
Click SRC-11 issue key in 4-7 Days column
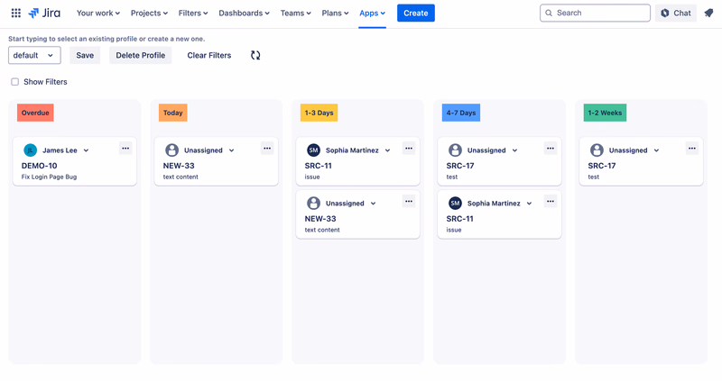click(459, 219)
